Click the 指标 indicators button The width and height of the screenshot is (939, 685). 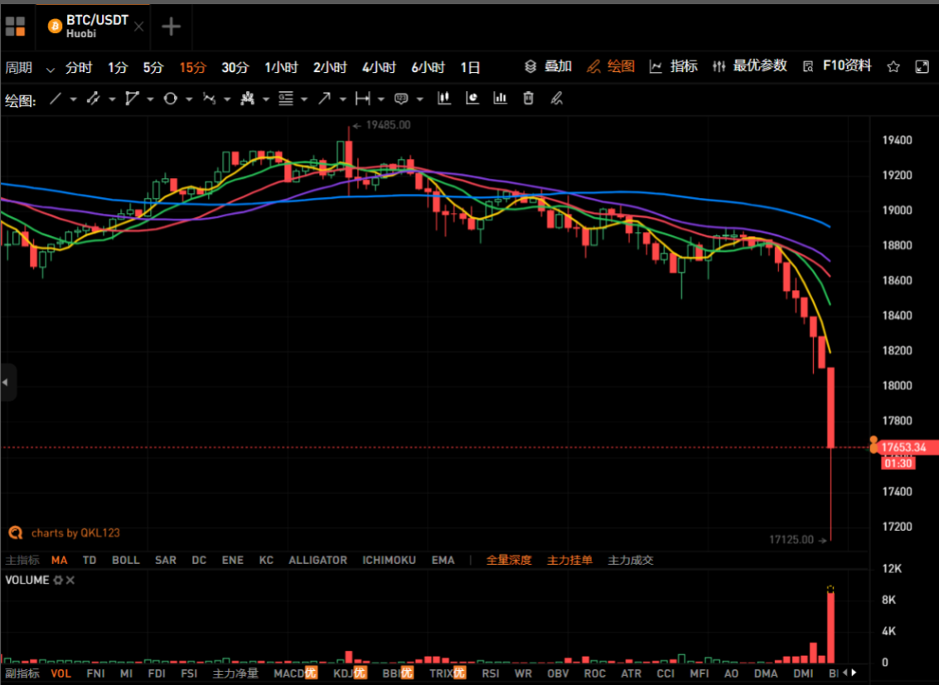click(x=674, y=66)
